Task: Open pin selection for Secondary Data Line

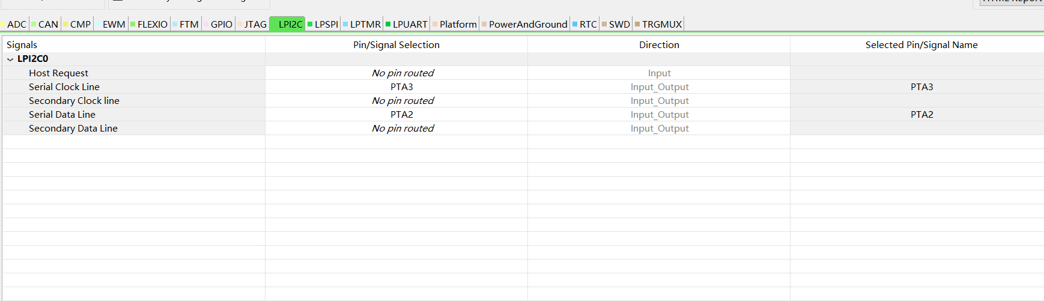Action: click(x=396, y=128)
